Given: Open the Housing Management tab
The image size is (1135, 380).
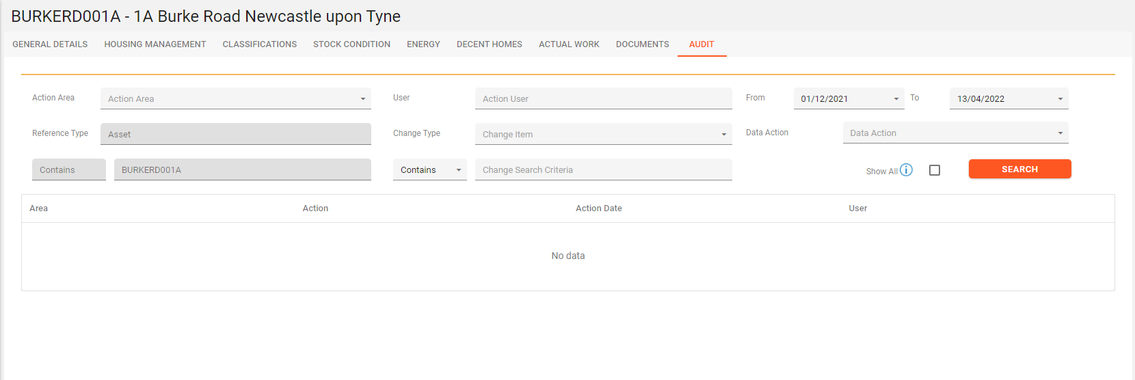Looking at the screenshot, I should coord(155,44).
